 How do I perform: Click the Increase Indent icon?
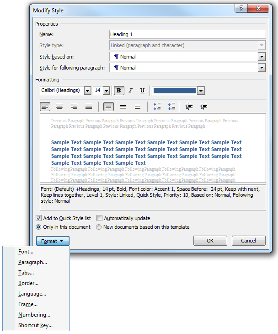coord(203,106)
